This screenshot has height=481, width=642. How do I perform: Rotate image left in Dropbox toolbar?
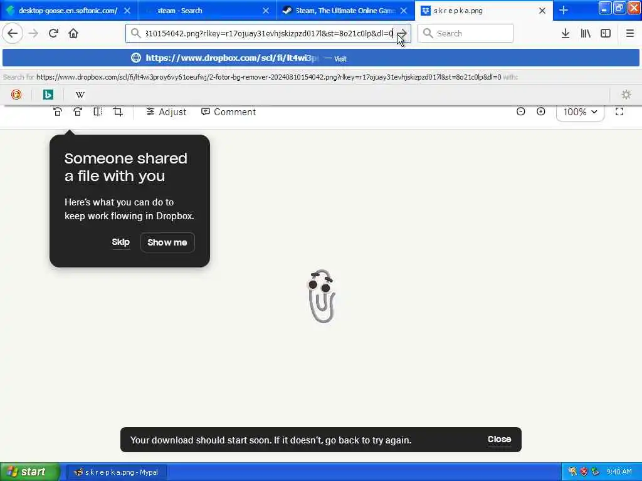(58, 111)
